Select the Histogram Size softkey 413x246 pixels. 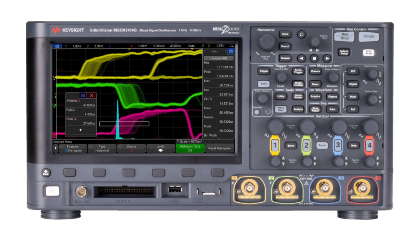(x=190, y=148)
